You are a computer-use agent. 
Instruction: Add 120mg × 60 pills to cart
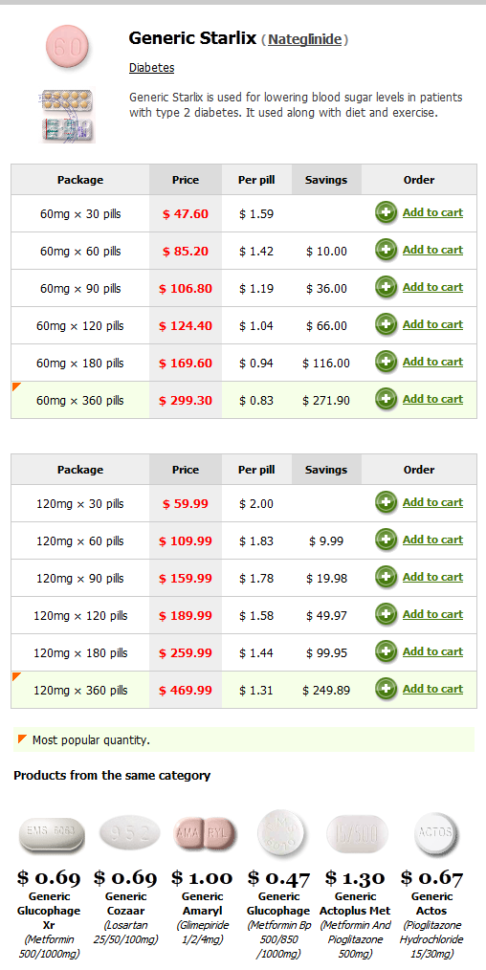[x=432, y=540]
